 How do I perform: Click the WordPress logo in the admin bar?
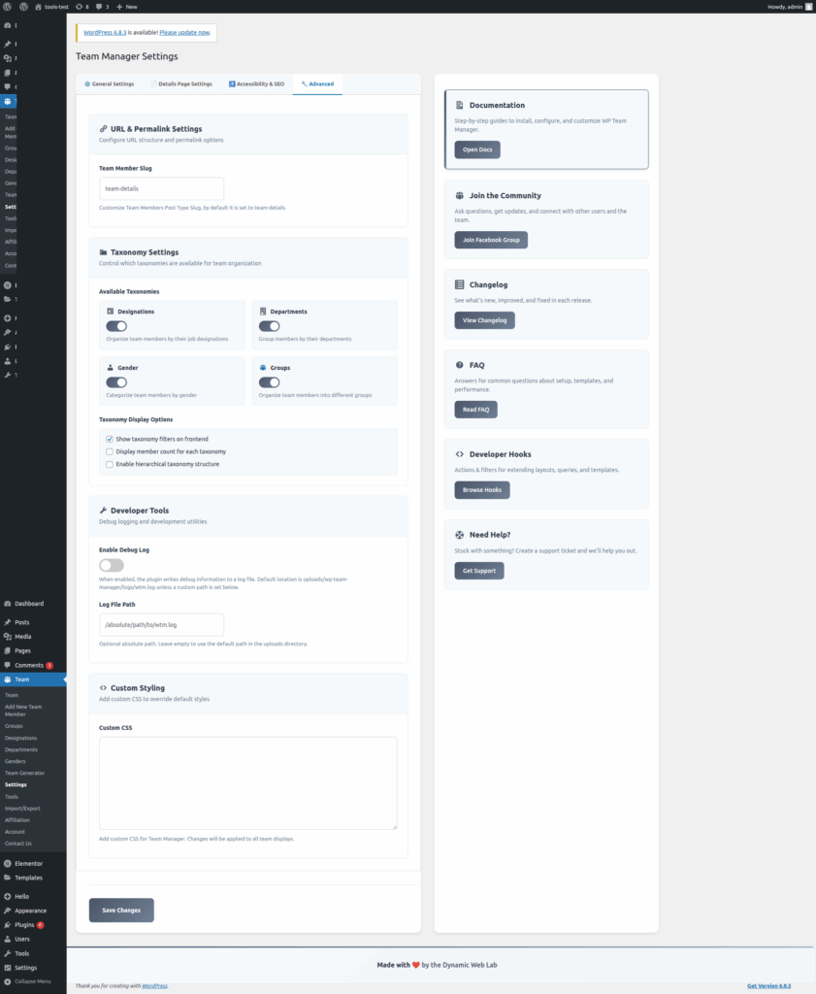click(x=9, y=7)
